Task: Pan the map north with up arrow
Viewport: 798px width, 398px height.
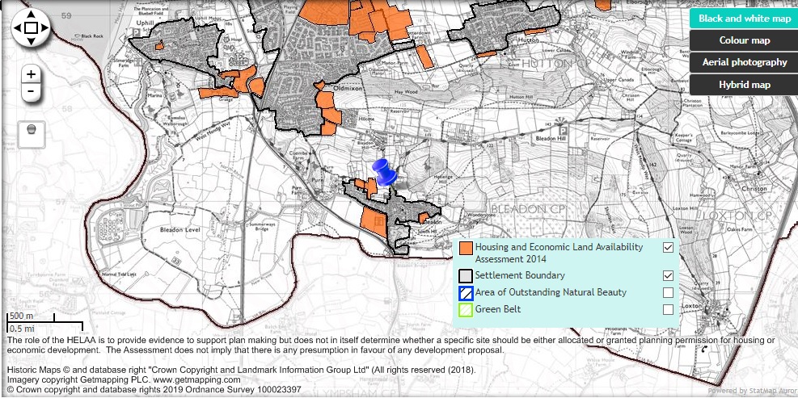Action: click(x=31, y=14)
